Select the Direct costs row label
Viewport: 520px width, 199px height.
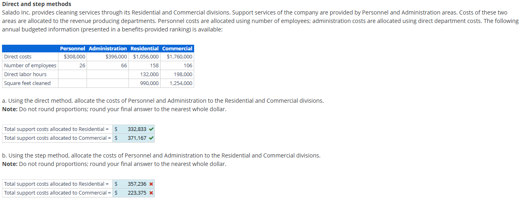pyautogui.click(x=18, y=57)
